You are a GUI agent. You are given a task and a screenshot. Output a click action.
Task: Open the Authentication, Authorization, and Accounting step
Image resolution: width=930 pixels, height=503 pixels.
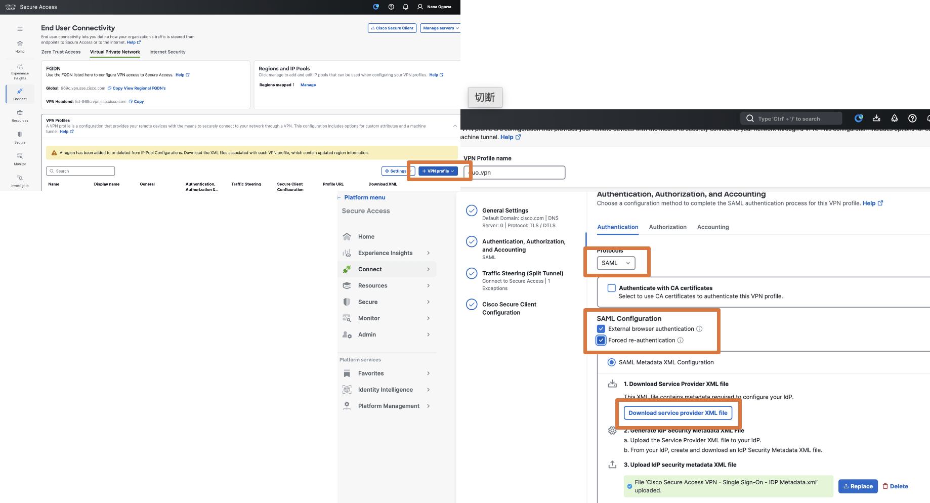(x=524, y=245)
